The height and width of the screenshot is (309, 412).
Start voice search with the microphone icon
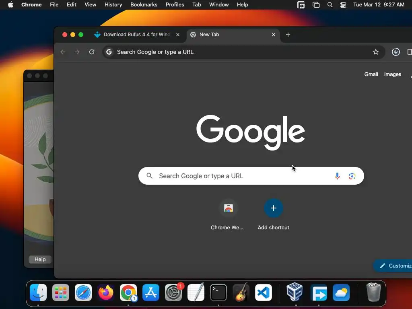(x=338, y=176)
